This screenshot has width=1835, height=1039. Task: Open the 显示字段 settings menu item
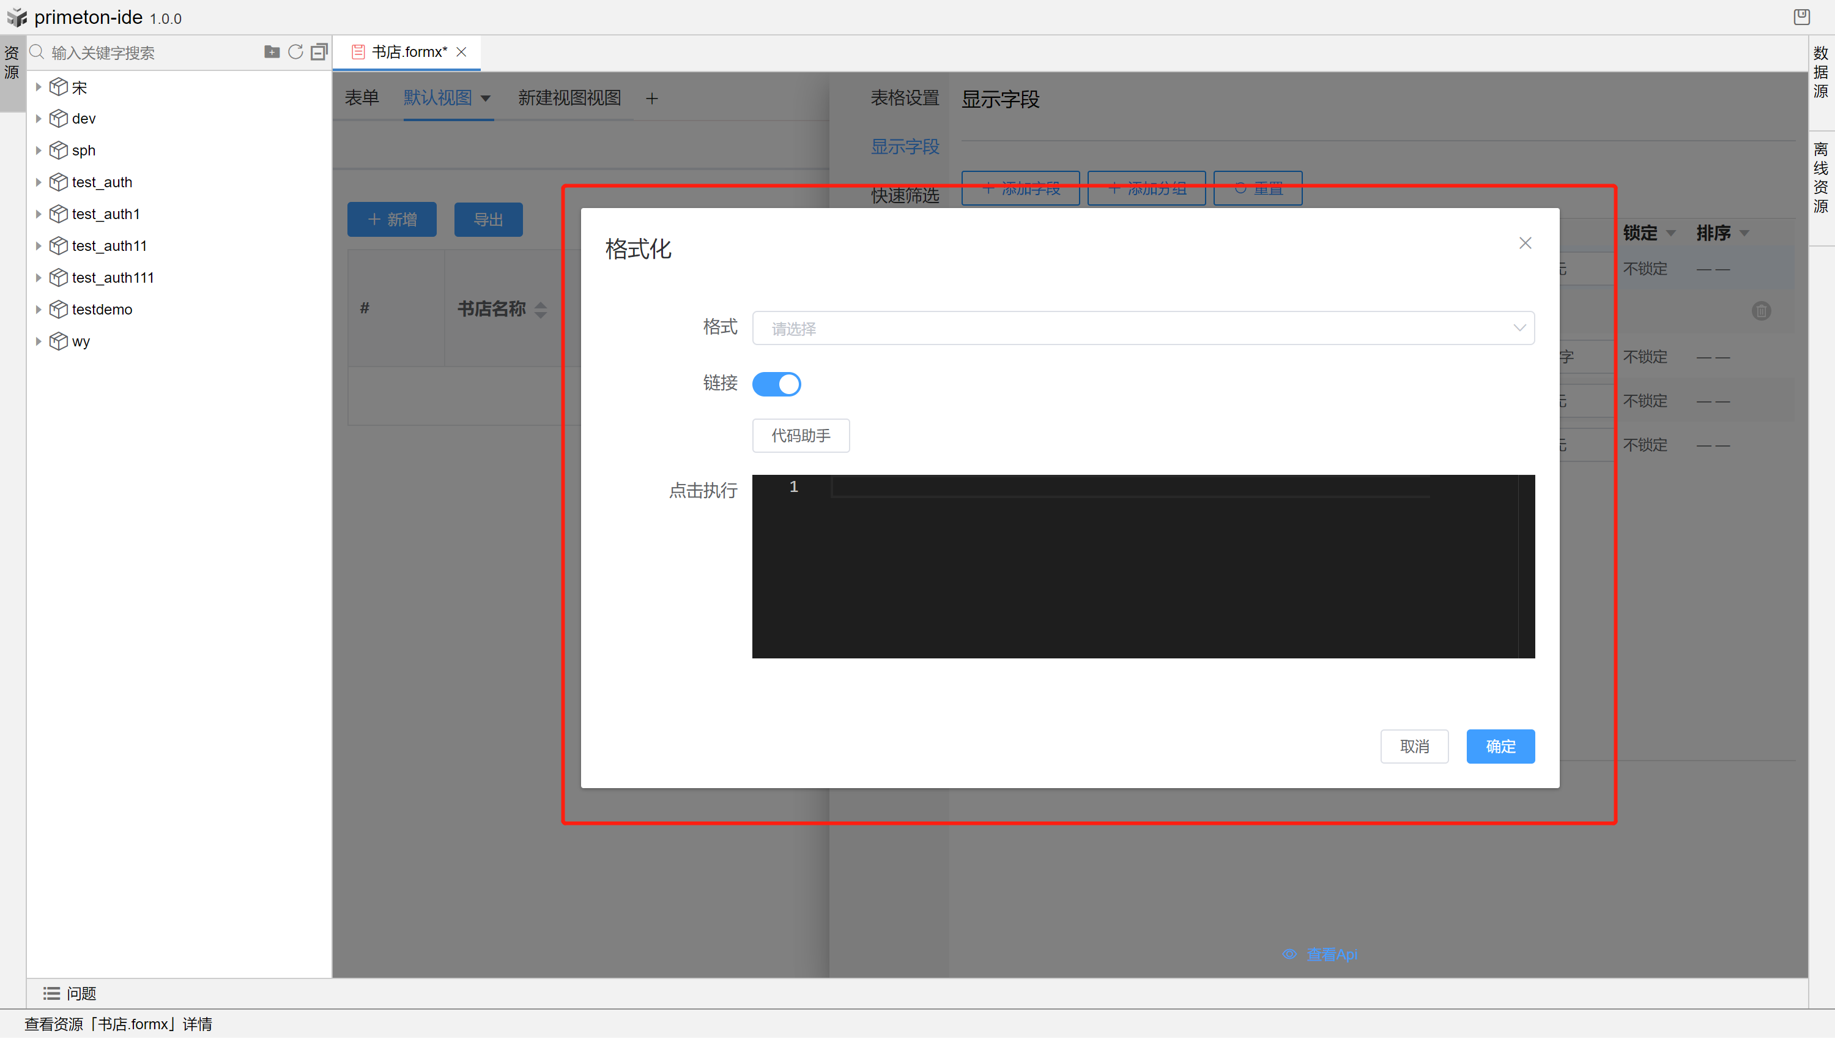pos(905,147)
